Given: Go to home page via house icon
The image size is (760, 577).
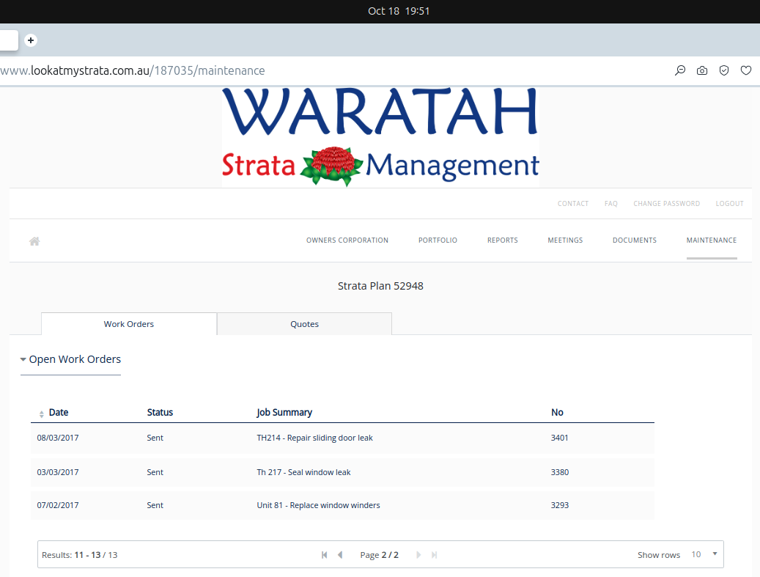Looking at the screenshot, I should click(x=34, y=241).
